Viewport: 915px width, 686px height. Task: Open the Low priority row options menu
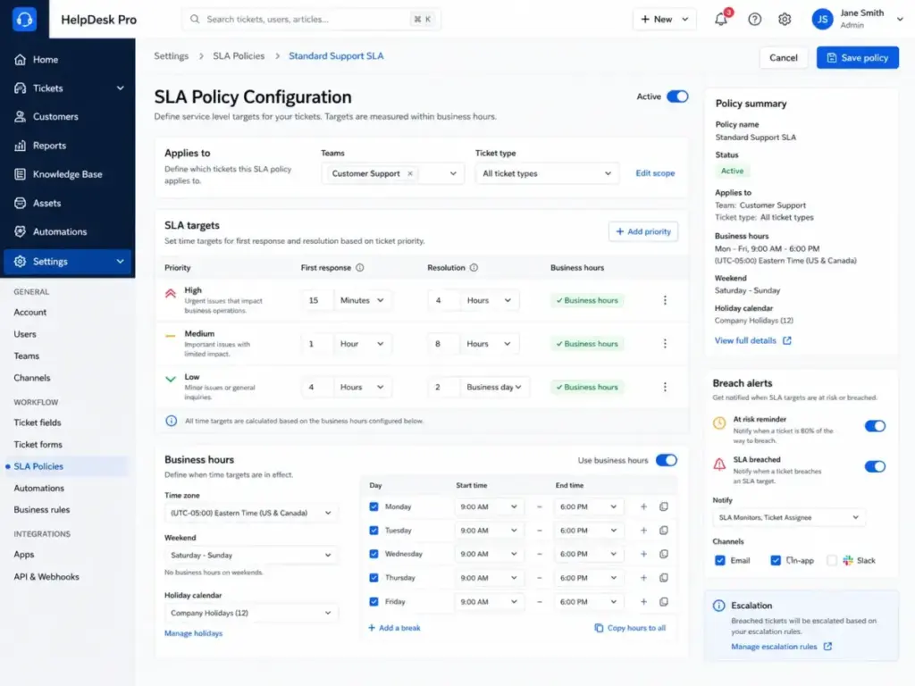(665, 387)
